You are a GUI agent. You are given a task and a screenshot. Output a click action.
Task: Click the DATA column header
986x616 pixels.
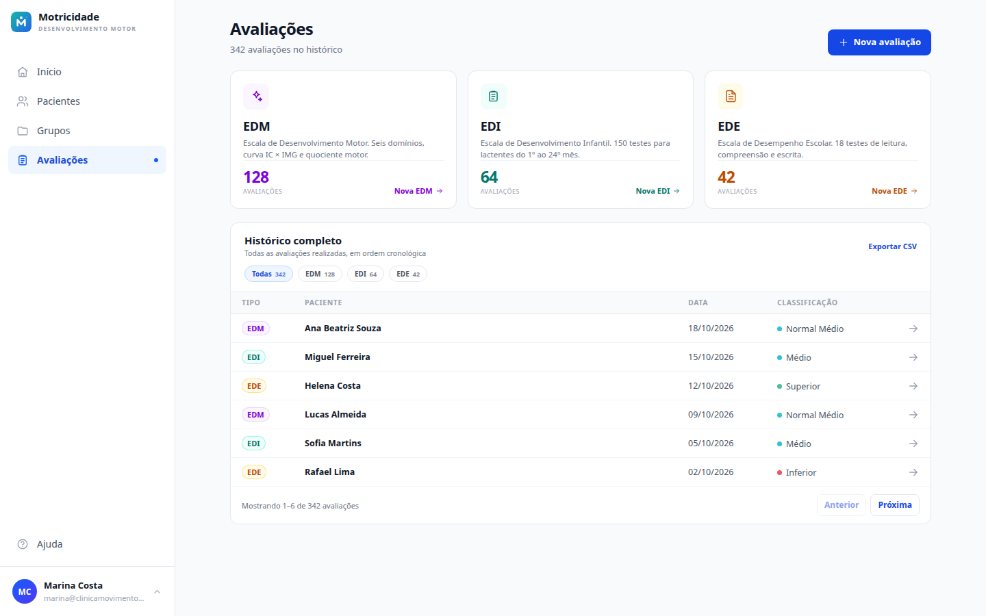(698, 303)
